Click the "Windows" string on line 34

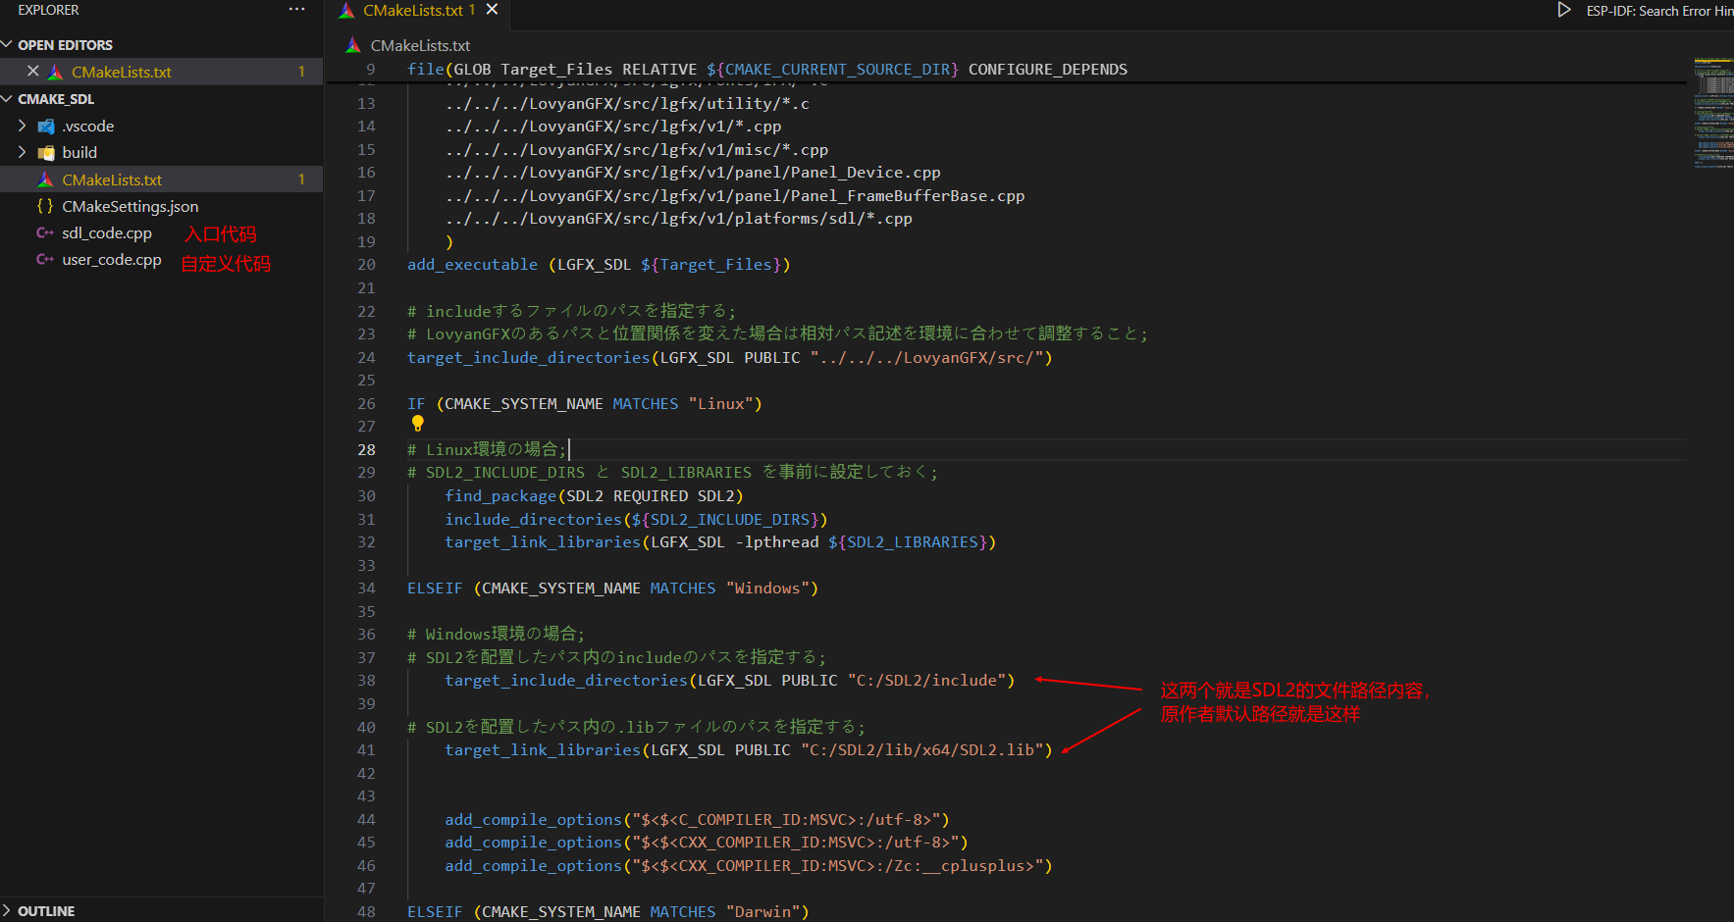click(x=767, y=589)
